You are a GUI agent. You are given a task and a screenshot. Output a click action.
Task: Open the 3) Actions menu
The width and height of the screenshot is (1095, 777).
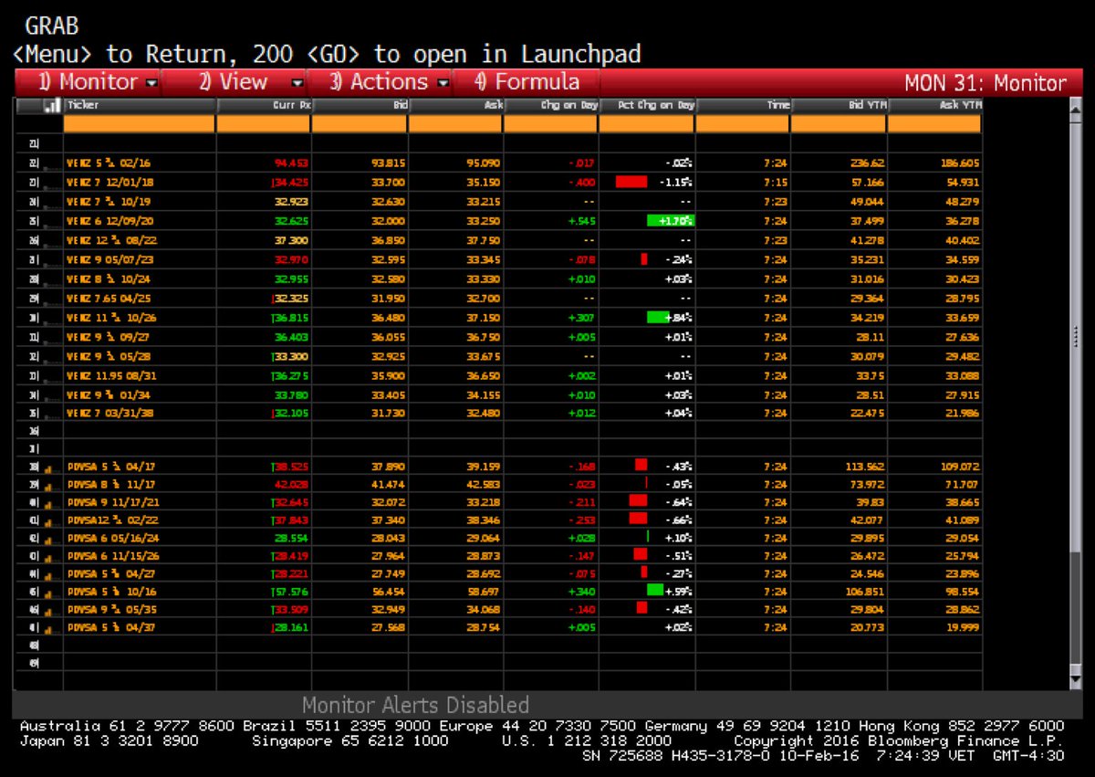[381, 82]
